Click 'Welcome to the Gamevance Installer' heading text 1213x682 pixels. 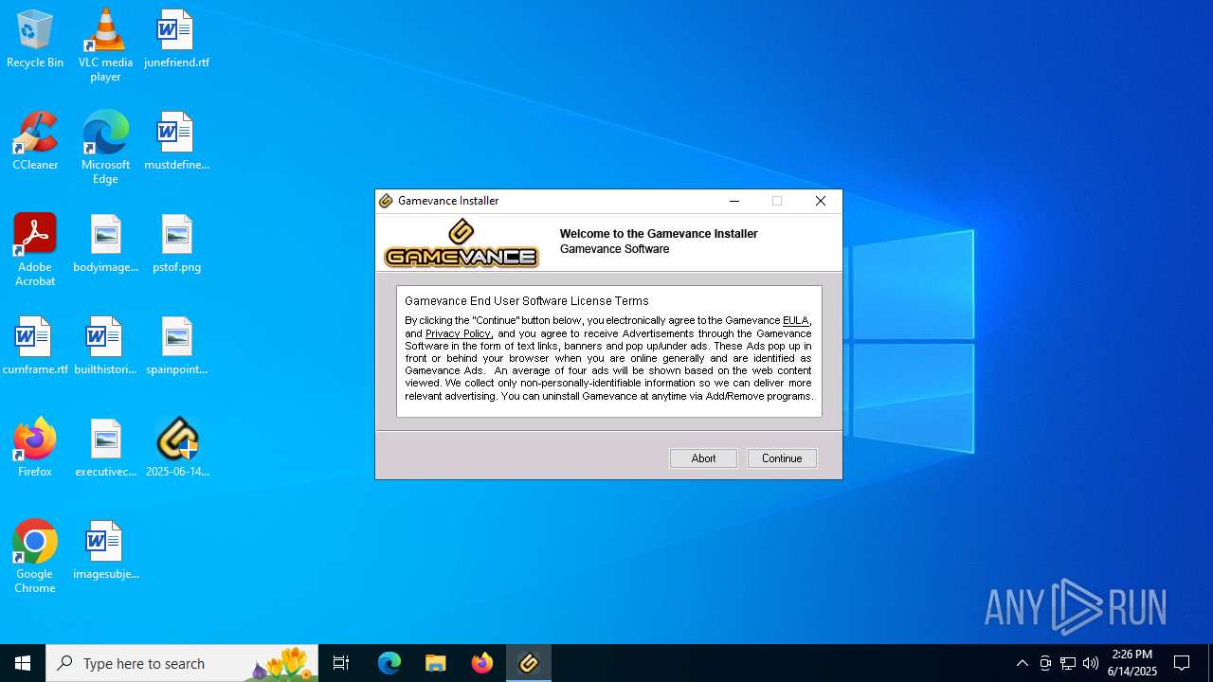pos(659,234)
